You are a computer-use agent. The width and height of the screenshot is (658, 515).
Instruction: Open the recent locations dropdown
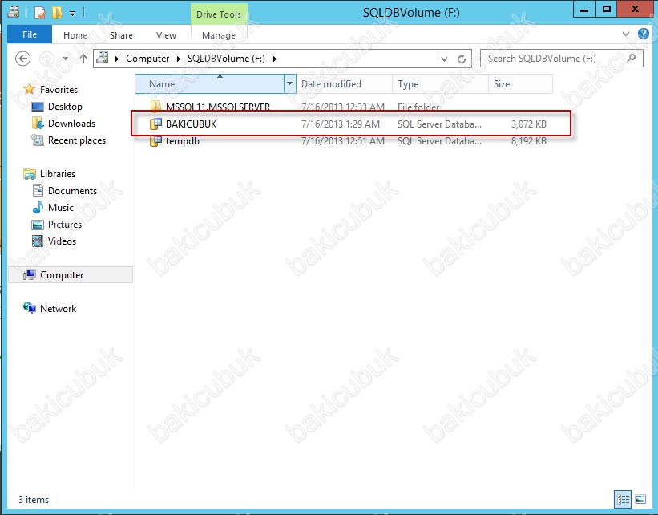[x=65, y=59]
